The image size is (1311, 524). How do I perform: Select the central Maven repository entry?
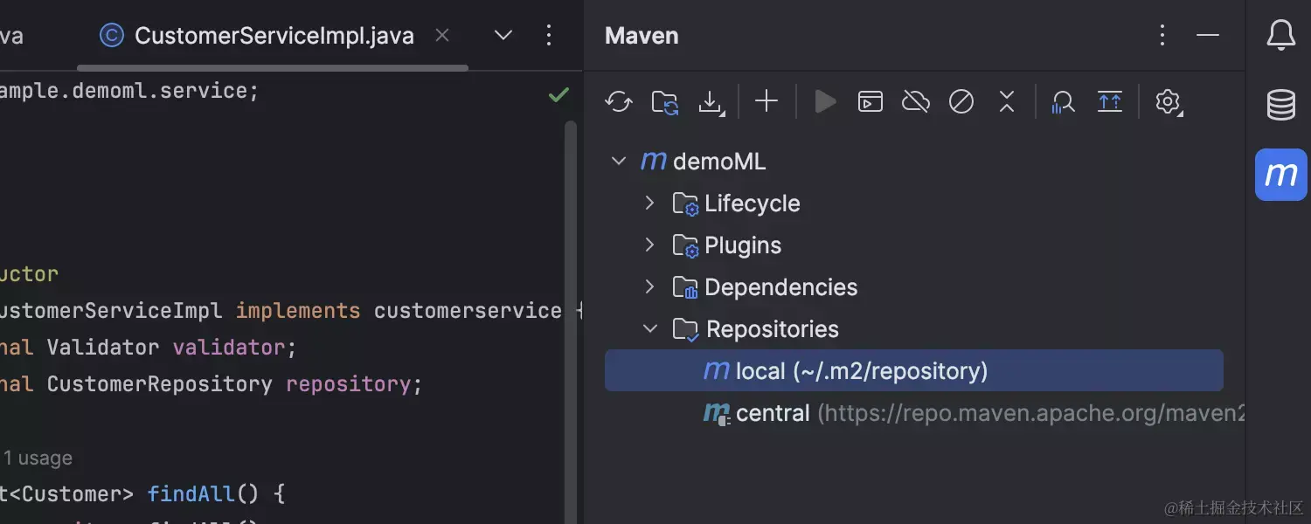pyautogui.click(x=773, y=412)
